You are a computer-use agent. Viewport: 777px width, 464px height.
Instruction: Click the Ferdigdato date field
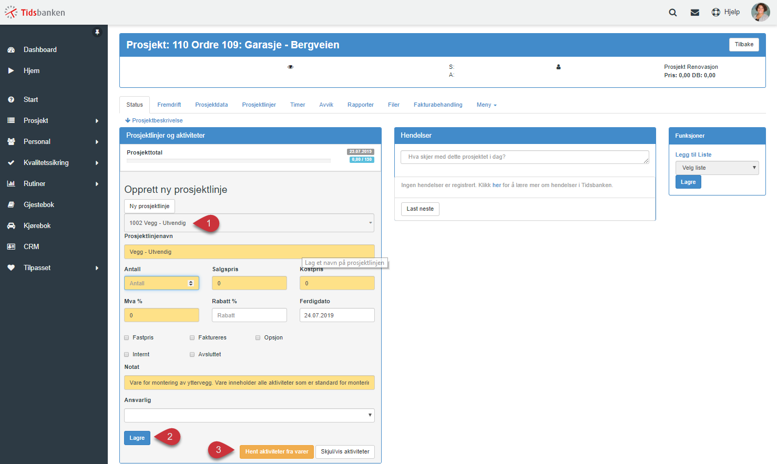click(x=337, y=315)
